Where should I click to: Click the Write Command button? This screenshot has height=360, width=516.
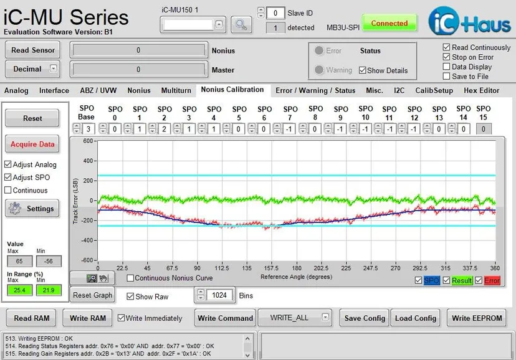[x=225, y=318]
